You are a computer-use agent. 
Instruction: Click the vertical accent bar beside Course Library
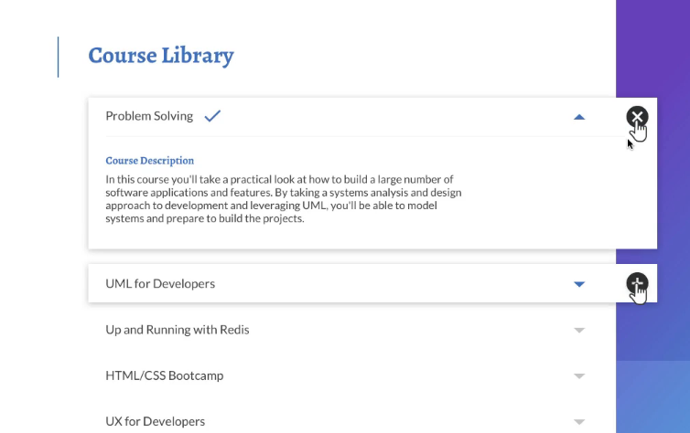point(58,57)
